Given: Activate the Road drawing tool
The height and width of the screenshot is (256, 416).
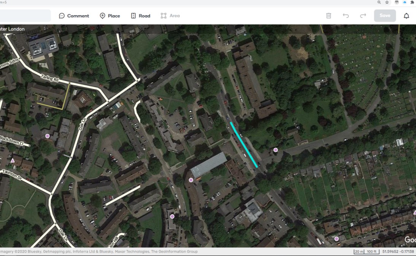Looking at the screenshot, I should tap(141, 16).
